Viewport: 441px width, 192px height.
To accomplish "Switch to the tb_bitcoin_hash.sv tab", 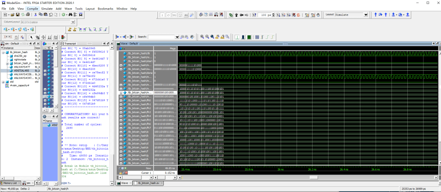I will (148, 183).
